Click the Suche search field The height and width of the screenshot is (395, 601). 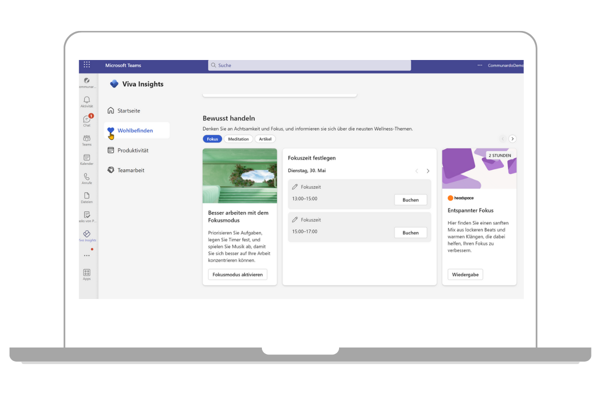tap(310, 65)
